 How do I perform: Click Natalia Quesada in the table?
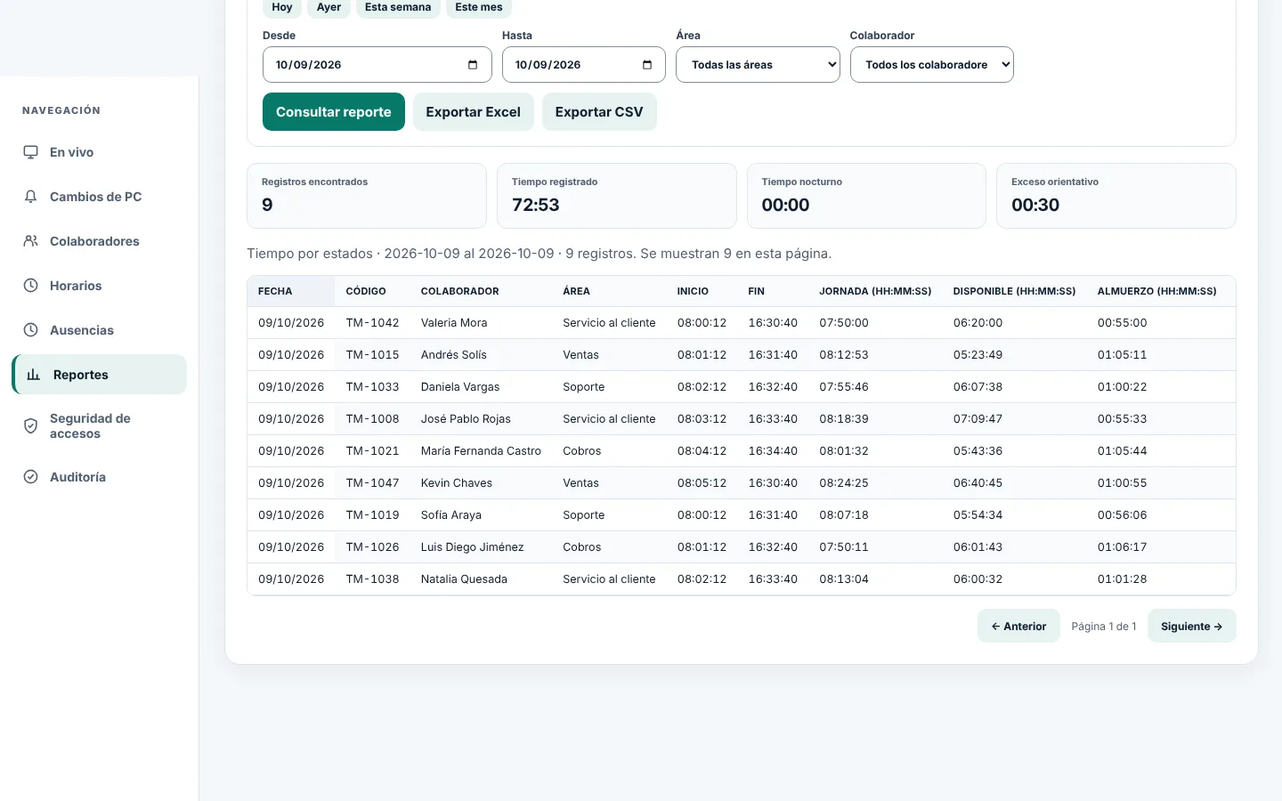464,579
